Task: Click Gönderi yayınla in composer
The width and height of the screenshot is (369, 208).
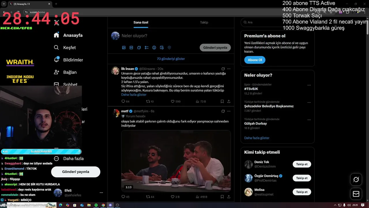Action: [x=215, y=48]
